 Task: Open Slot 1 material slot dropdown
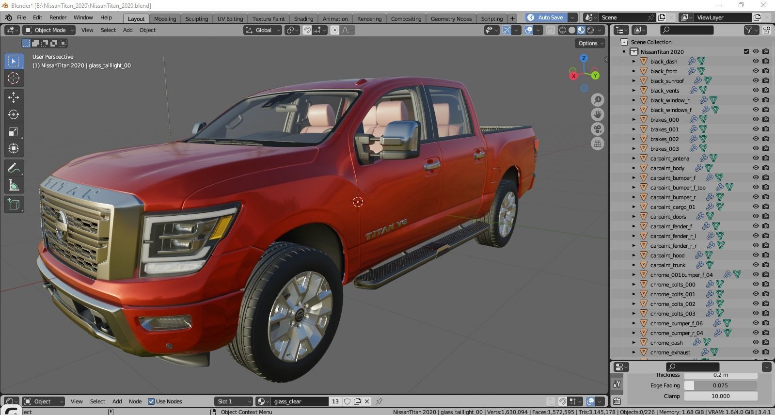(x=234, y=401)
